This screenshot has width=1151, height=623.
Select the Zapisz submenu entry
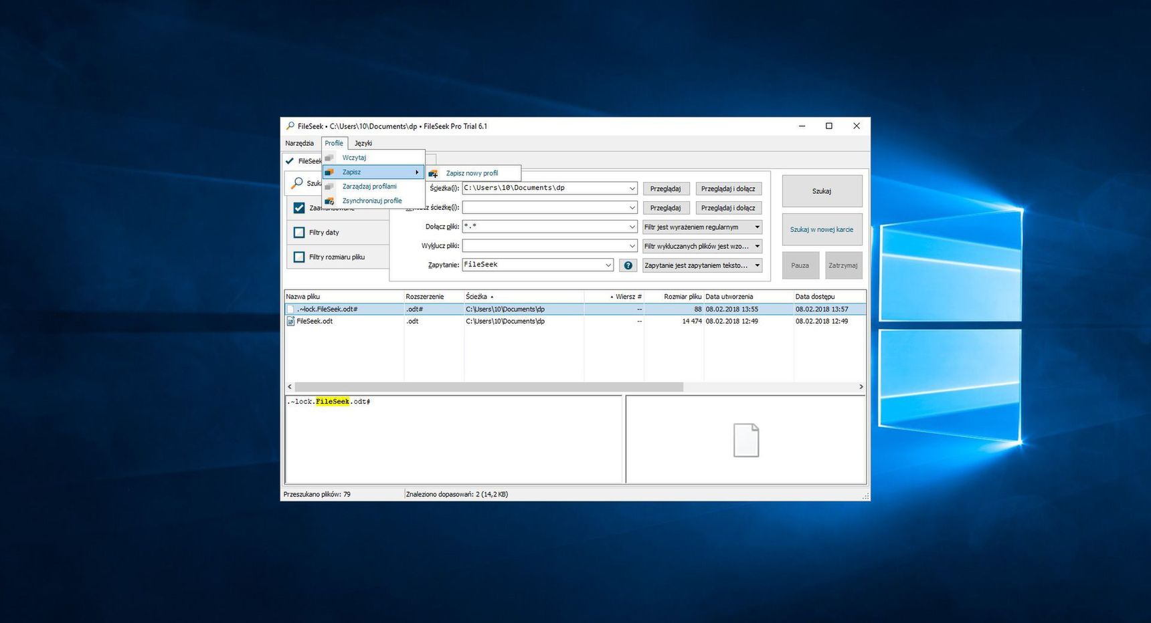[x=373, y=172]
